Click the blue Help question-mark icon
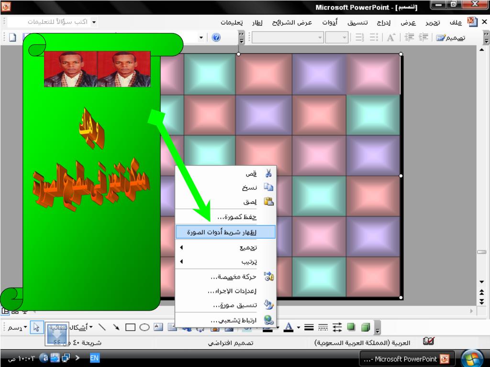 (x=216, y=37)
